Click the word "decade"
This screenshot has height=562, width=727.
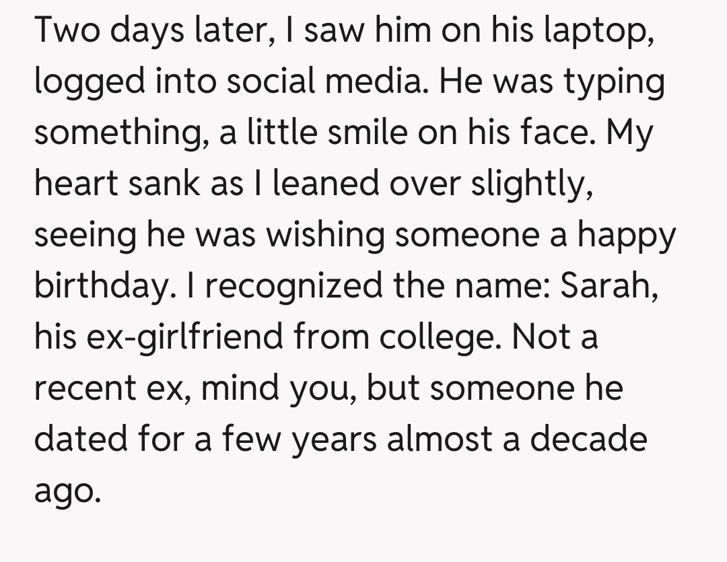click(588, 438)
